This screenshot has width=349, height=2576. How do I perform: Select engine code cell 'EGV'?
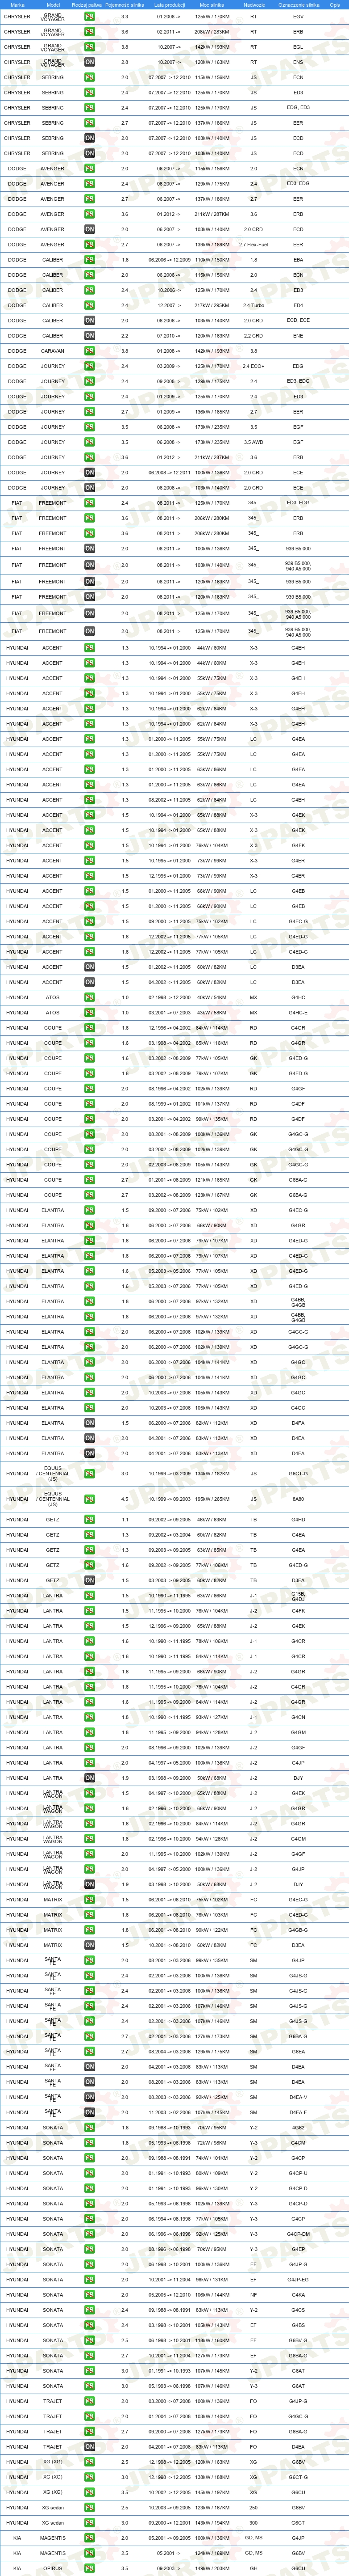[x=298, y=17]
